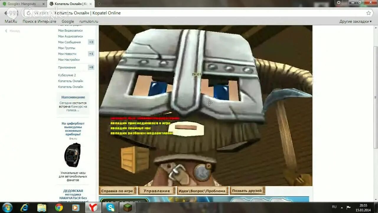378x213 pixels.
Task: Click the vertical page scrollbar
Action: [x=375, y=98]
